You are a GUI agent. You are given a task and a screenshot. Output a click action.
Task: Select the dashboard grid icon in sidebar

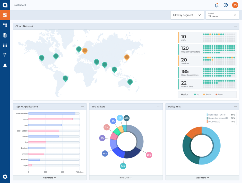(x=5, y=15)
